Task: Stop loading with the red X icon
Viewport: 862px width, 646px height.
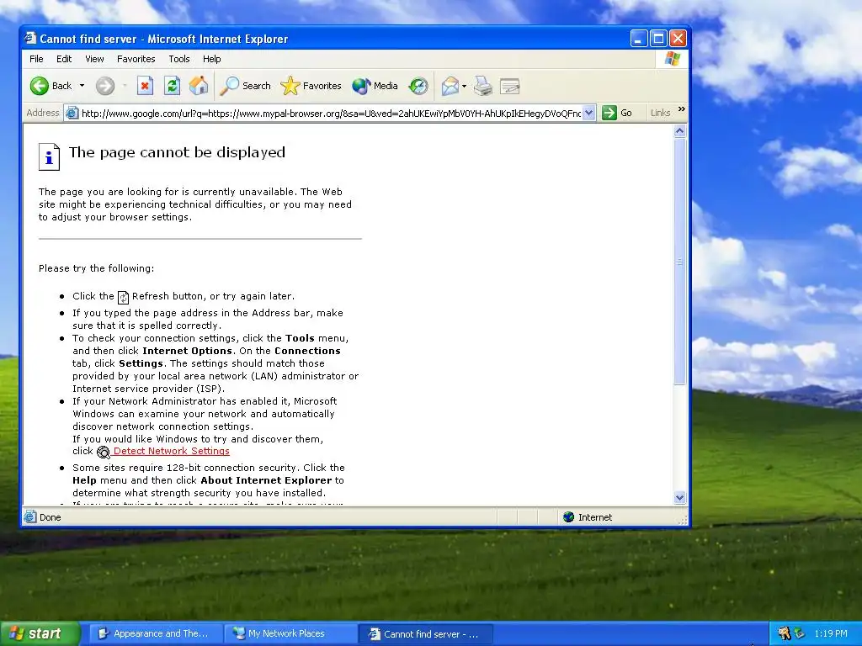Action: (x=145, y=86)
